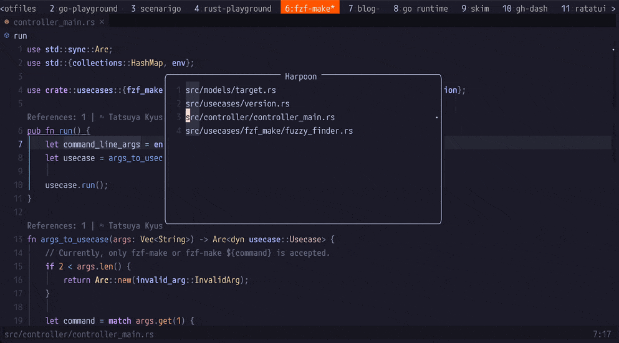This screenshot has width=619, height=343.
Task: Click line number 13 in the gutter
Action: [x=17, y=240]
